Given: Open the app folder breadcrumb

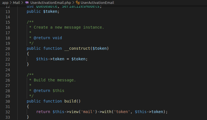Looking at the screenshot, I should pos(5,2).
